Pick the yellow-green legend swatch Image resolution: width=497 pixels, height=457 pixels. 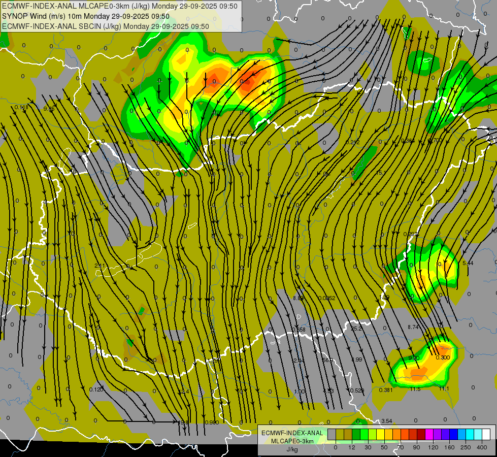(x=373, y=434)
